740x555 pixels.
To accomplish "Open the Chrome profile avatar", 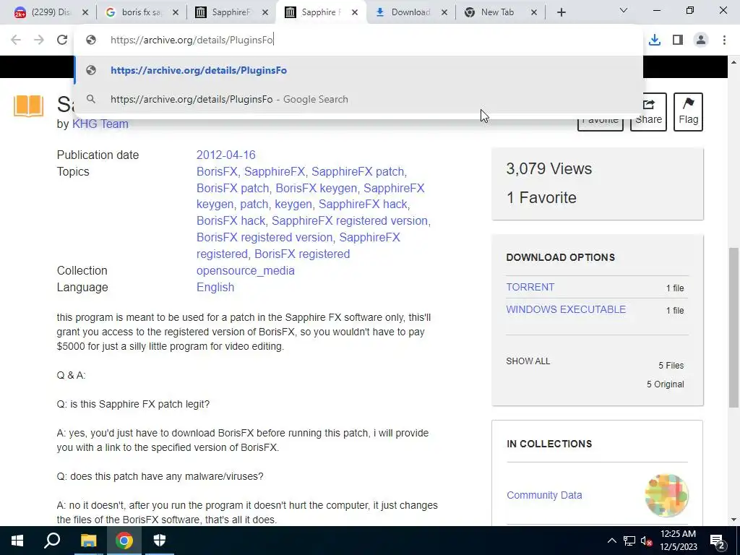I will pyautogui.click(x=701, y=40).
